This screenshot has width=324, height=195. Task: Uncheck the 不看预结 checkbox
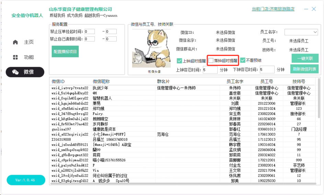point(243,61)
